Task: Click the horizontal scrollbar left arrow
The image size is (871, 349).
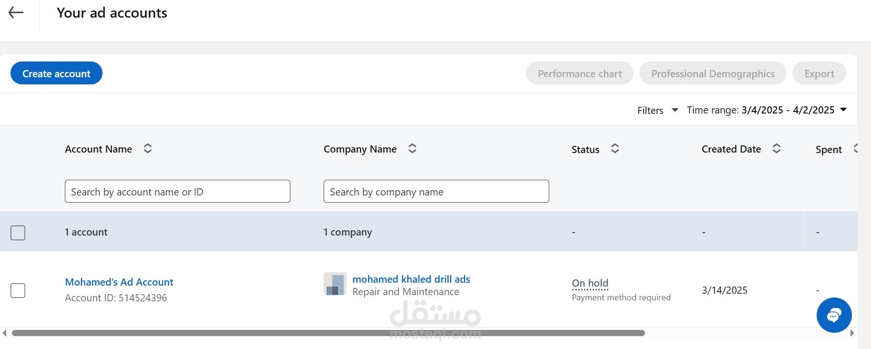Action: coord(4,333)
